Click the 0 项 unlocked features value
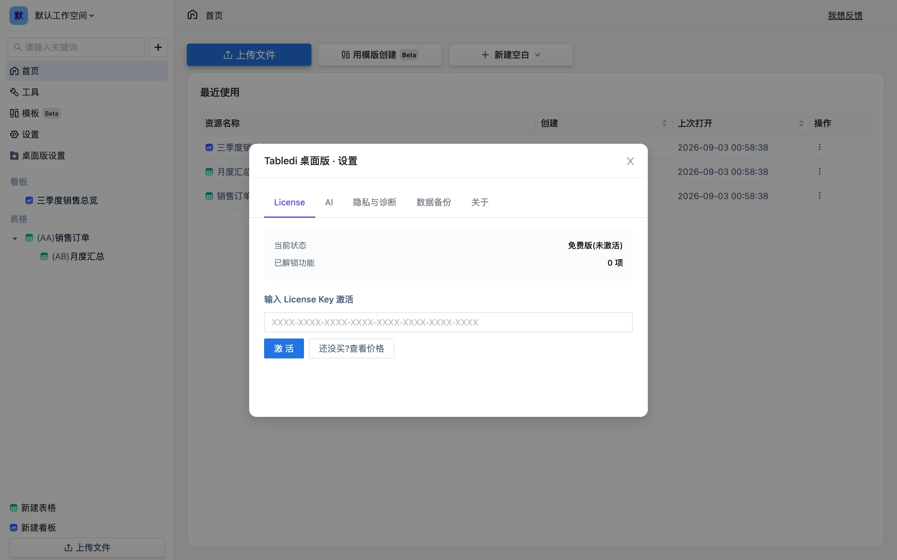 [x=615, y=263]
